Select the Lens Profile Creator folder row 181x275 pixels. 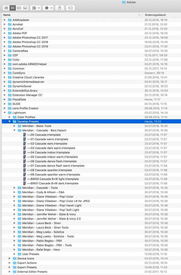pyautogui.click(x=91, y=108)
